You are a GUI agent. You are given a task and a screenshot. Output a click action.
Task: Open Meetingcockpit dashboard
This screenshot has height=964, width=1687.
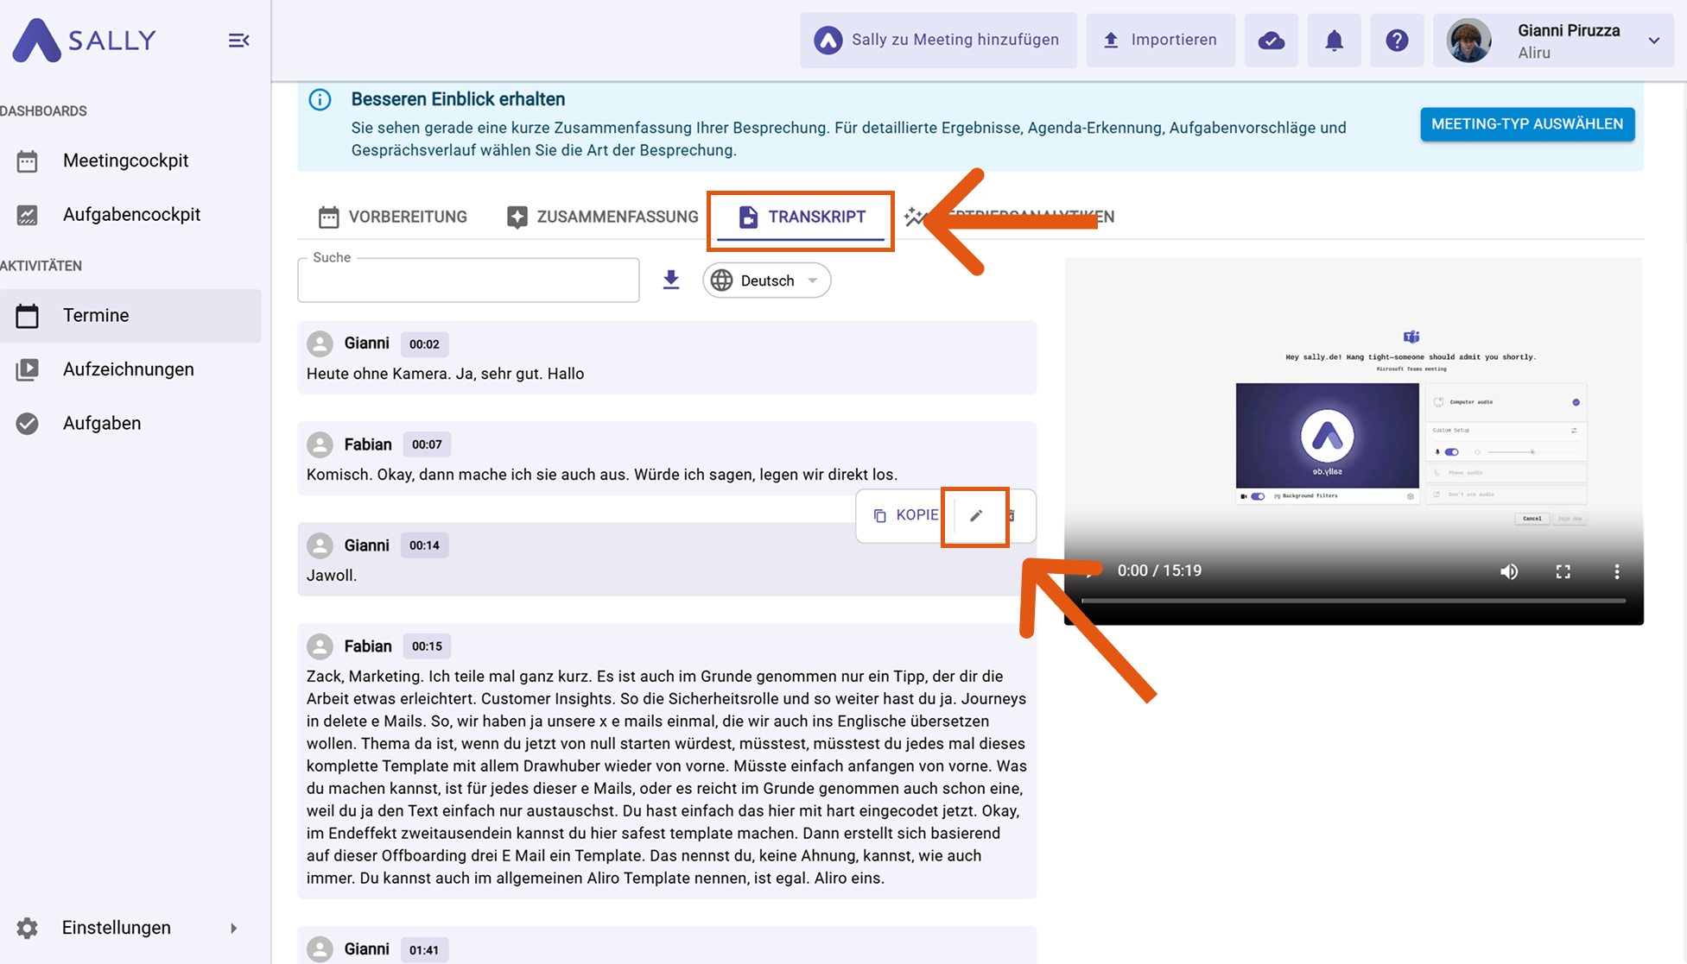tap(125, 161)
